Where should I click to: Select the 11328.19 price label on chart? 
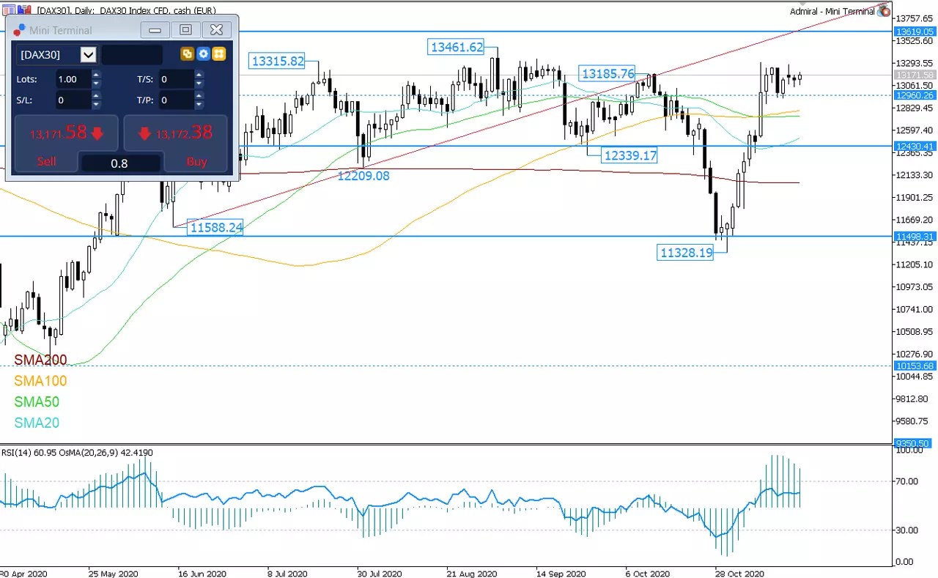[685, 253]
